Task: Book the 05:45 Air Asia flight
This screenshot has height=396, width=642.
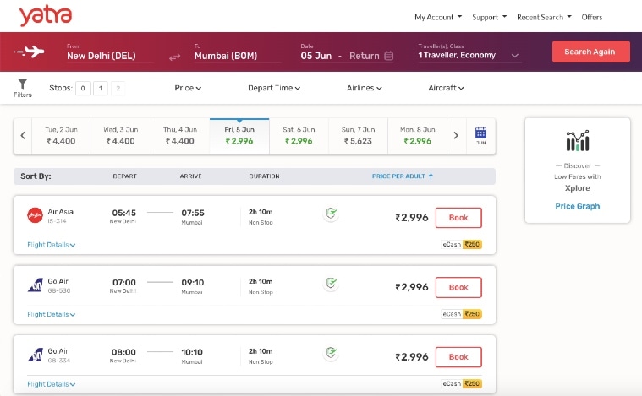Action: 458,218
